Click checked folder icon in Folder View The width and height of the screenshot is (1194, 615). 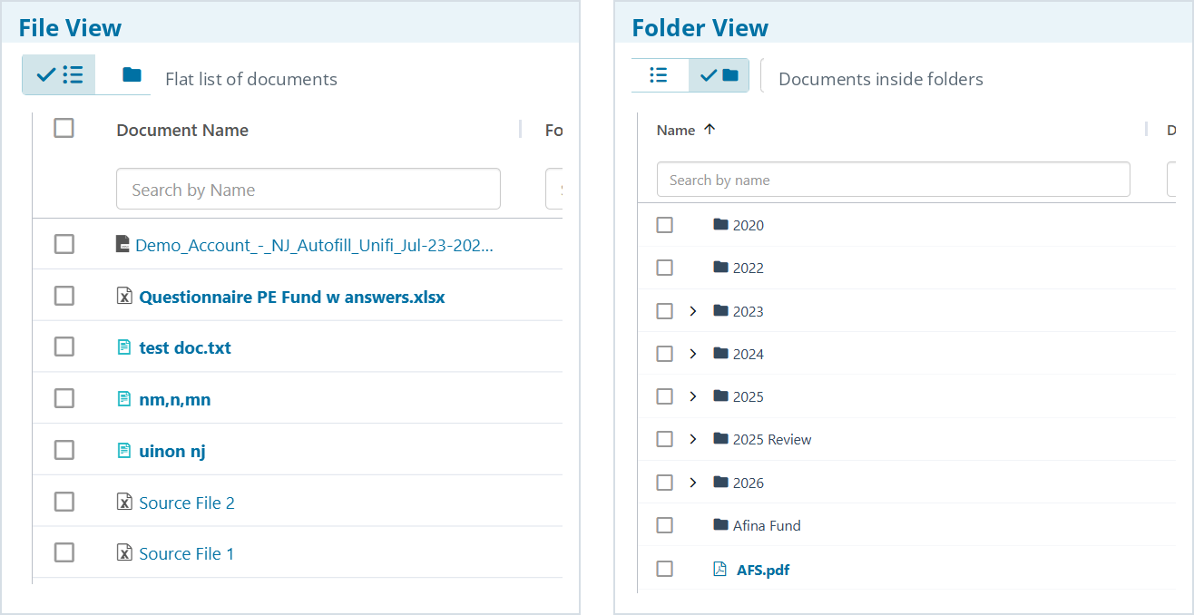(719, 75)
